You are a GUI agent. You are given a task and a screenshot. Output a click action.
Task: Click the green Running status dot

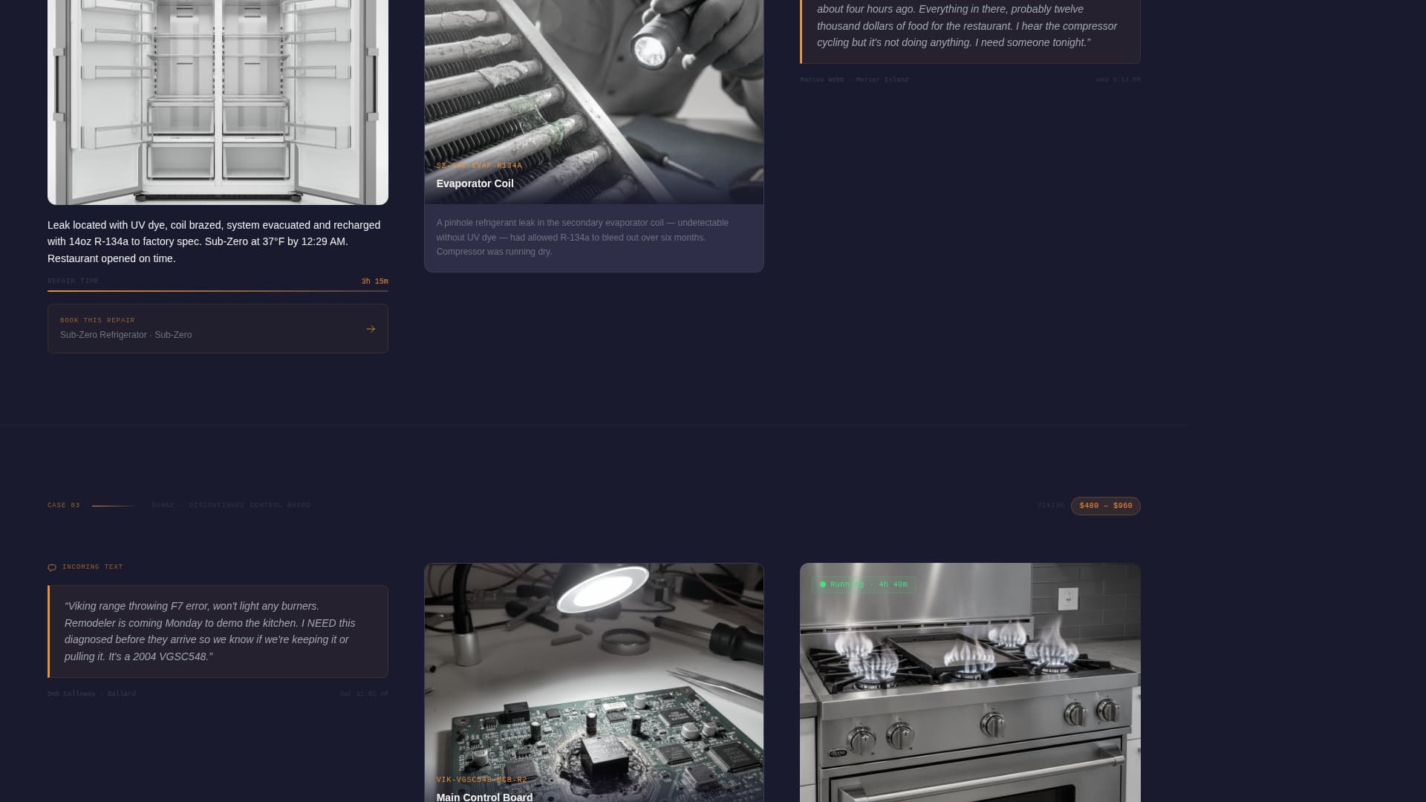tap(822, 584)
